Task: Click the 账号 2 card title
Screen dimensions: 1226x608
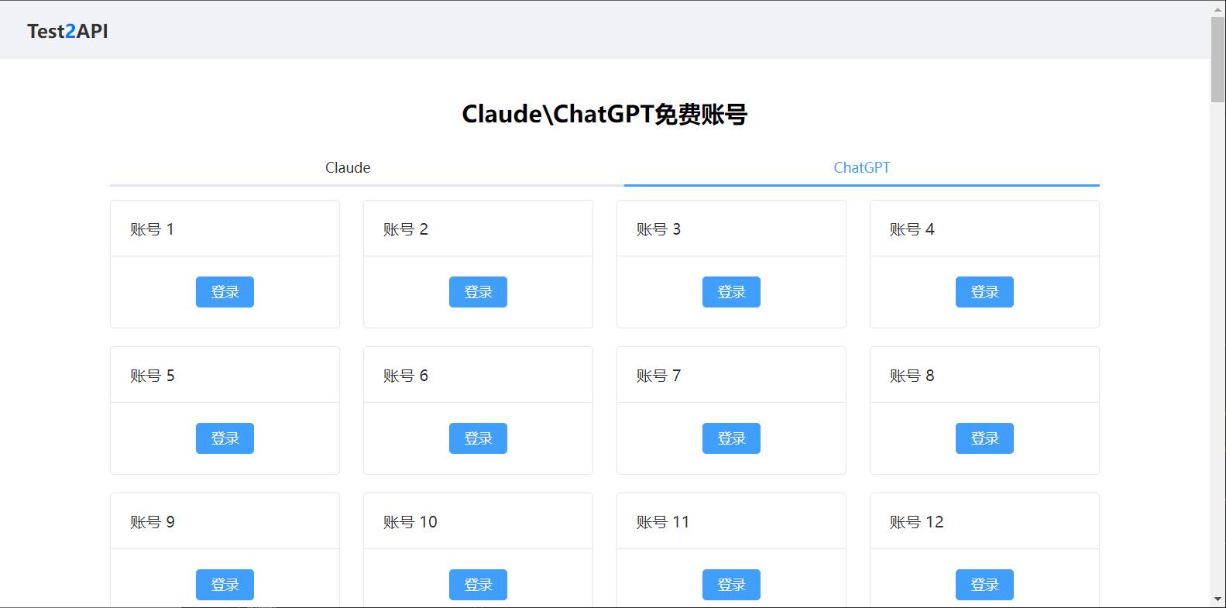Action: 406,229
